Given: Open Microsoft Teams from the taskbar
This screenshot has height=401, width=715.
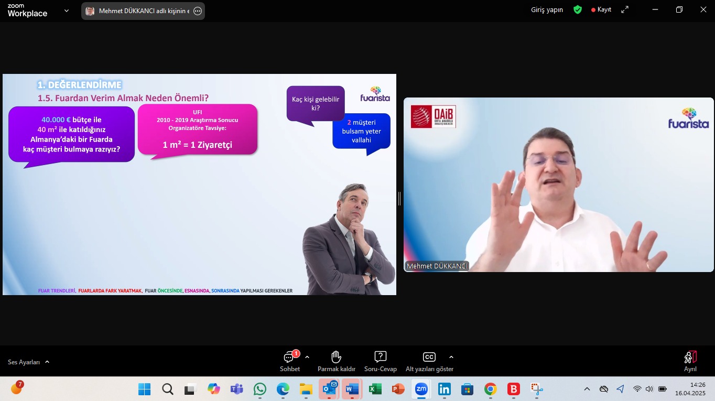Looking at the screenshot, I should point(237,389).
